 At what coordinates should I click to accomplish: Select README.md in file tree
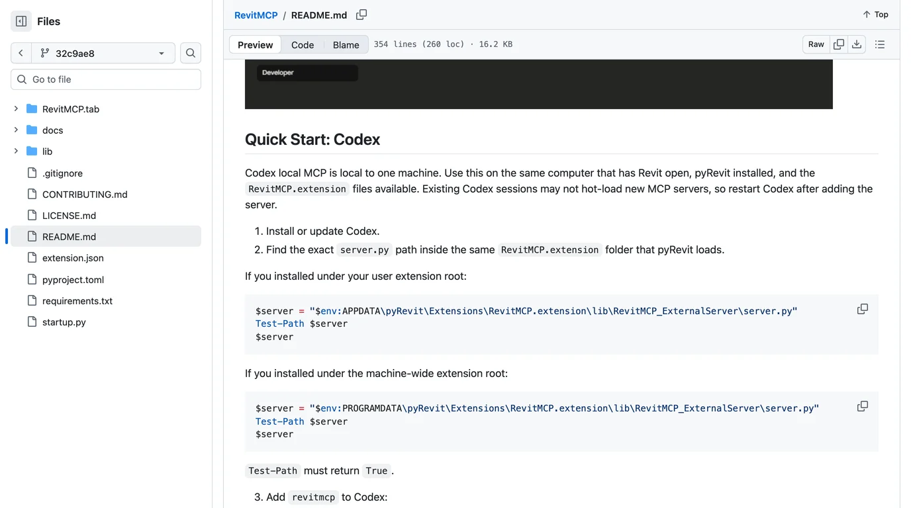click(106, 237)
